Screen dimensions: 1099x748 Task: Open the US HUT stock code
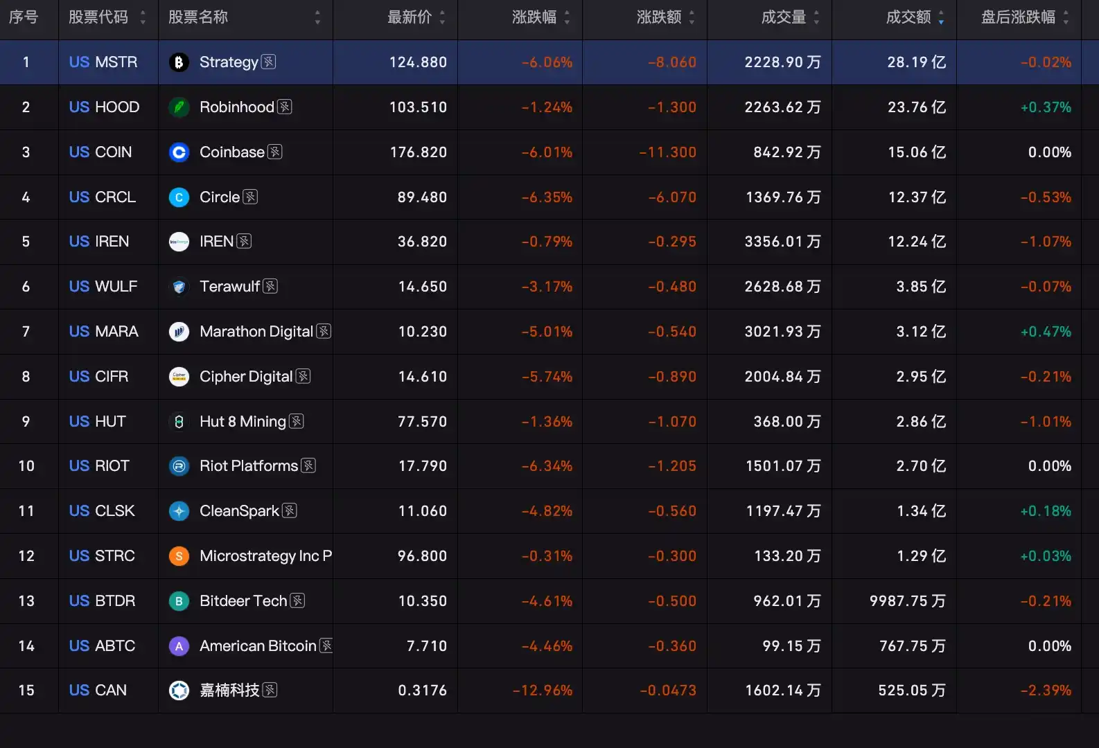coord(98,422)
